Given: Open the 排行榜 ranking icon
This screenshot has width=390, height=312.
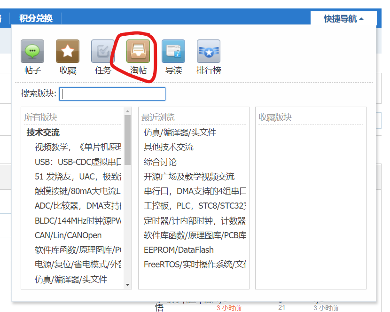Looking at the screenshot, I should click(x=209, y=51).
